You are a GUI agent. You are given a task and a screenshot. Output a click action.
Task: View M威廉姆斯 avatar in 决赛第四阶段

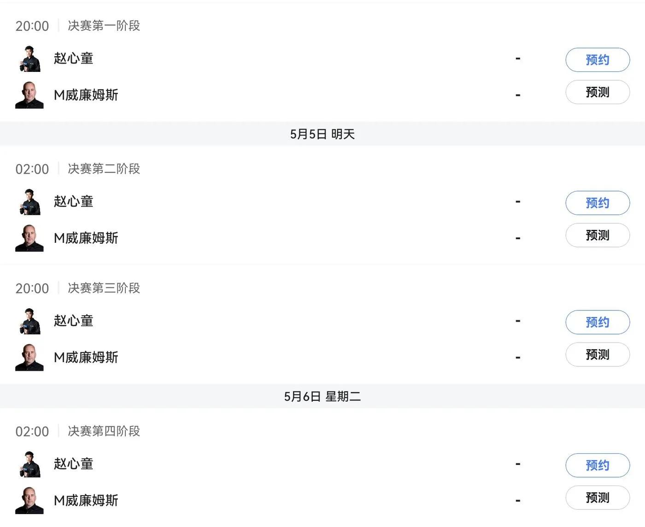(29, 500)
